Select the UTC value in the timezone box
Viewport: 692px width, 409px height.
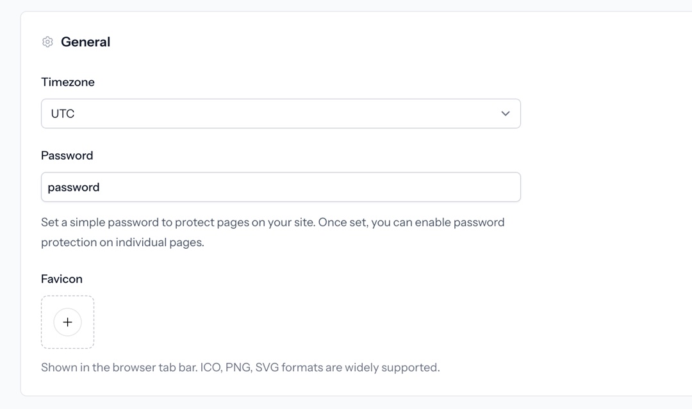click(62, 113)
